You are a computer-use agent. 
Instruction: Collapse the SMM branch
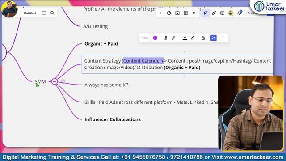click(x=55, y=81)
